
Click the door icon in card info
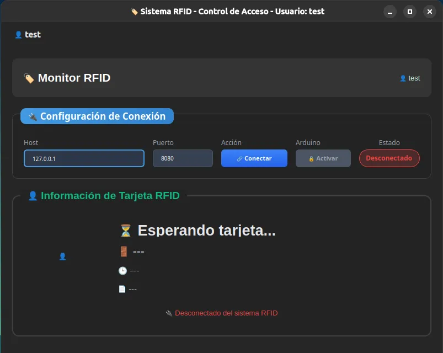124,252
